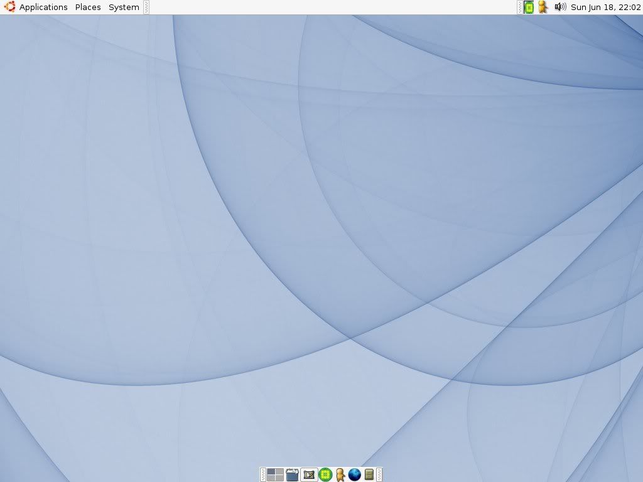Click the volume speaker icon

[x=560, y=8]
